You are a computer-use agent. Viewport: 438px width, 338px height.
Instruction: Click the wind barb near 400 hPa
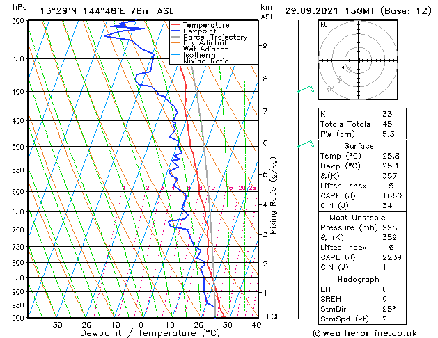tap(306, 89)
